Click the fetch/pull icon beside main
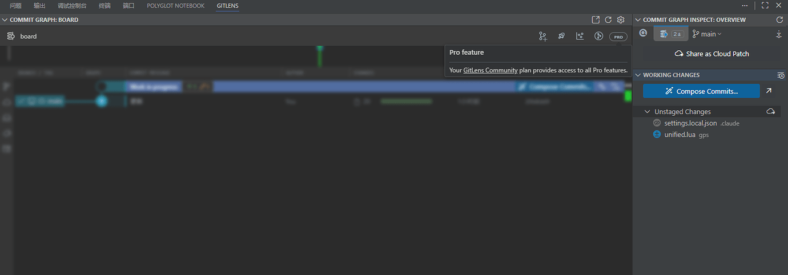This screenshot has width=788, height=275. point(779,34)
